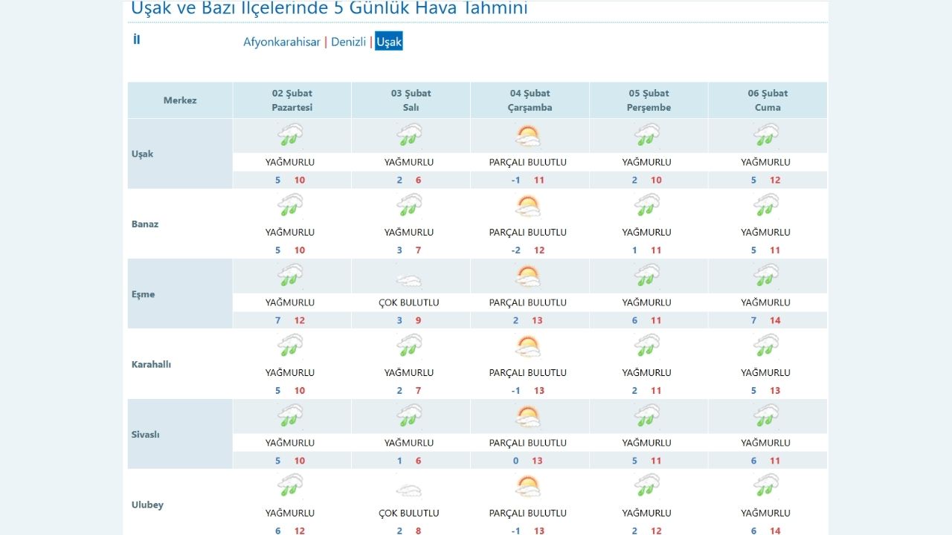Open the Denizli weather forecast

[x=348, y=42]
